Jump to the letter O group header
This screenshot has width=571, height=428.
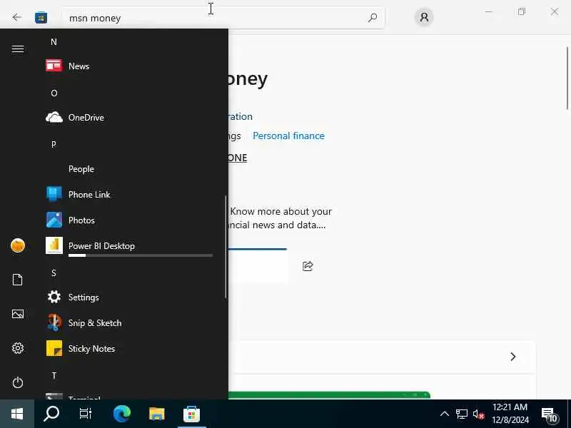click(54, 93)
